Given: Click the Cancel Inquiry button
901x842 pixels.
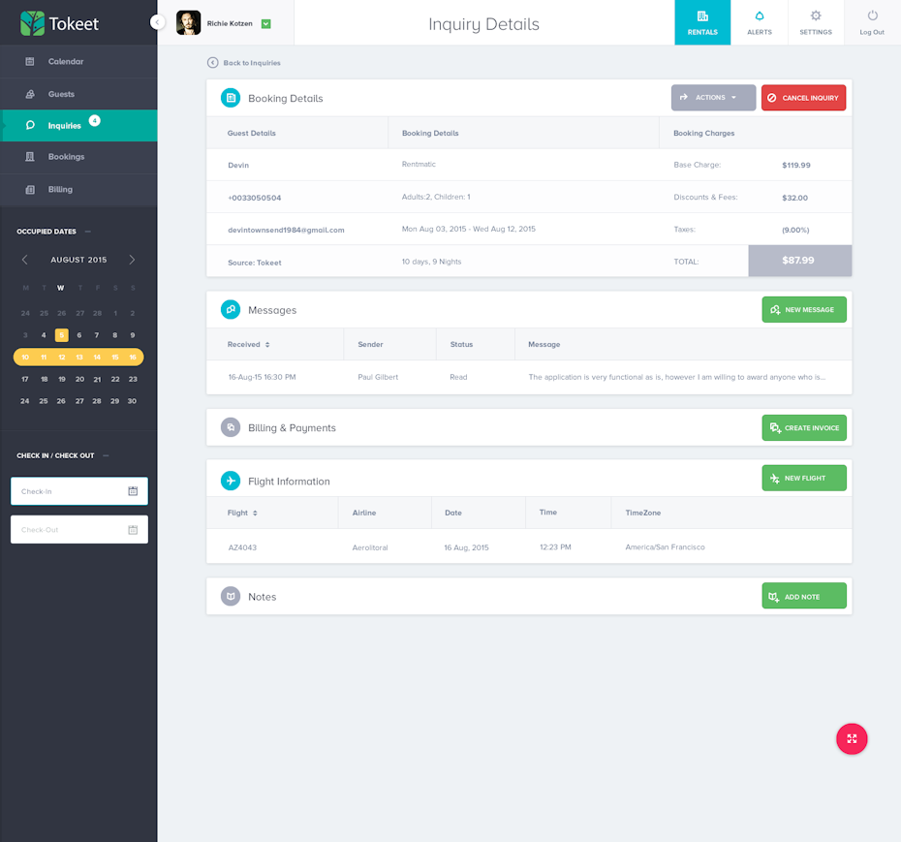Looking at the screenshot, I should click(x=803, y=98).
